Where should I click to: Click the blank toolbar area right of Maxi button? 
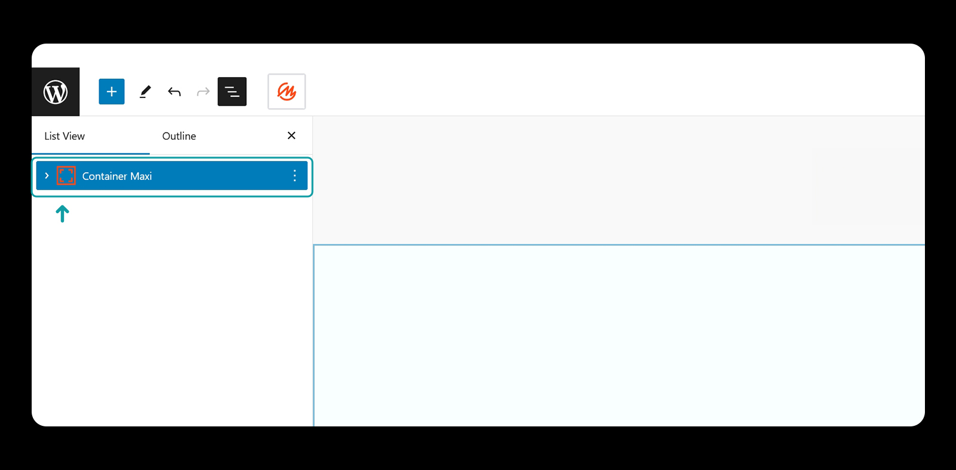(x=615, y=91)
